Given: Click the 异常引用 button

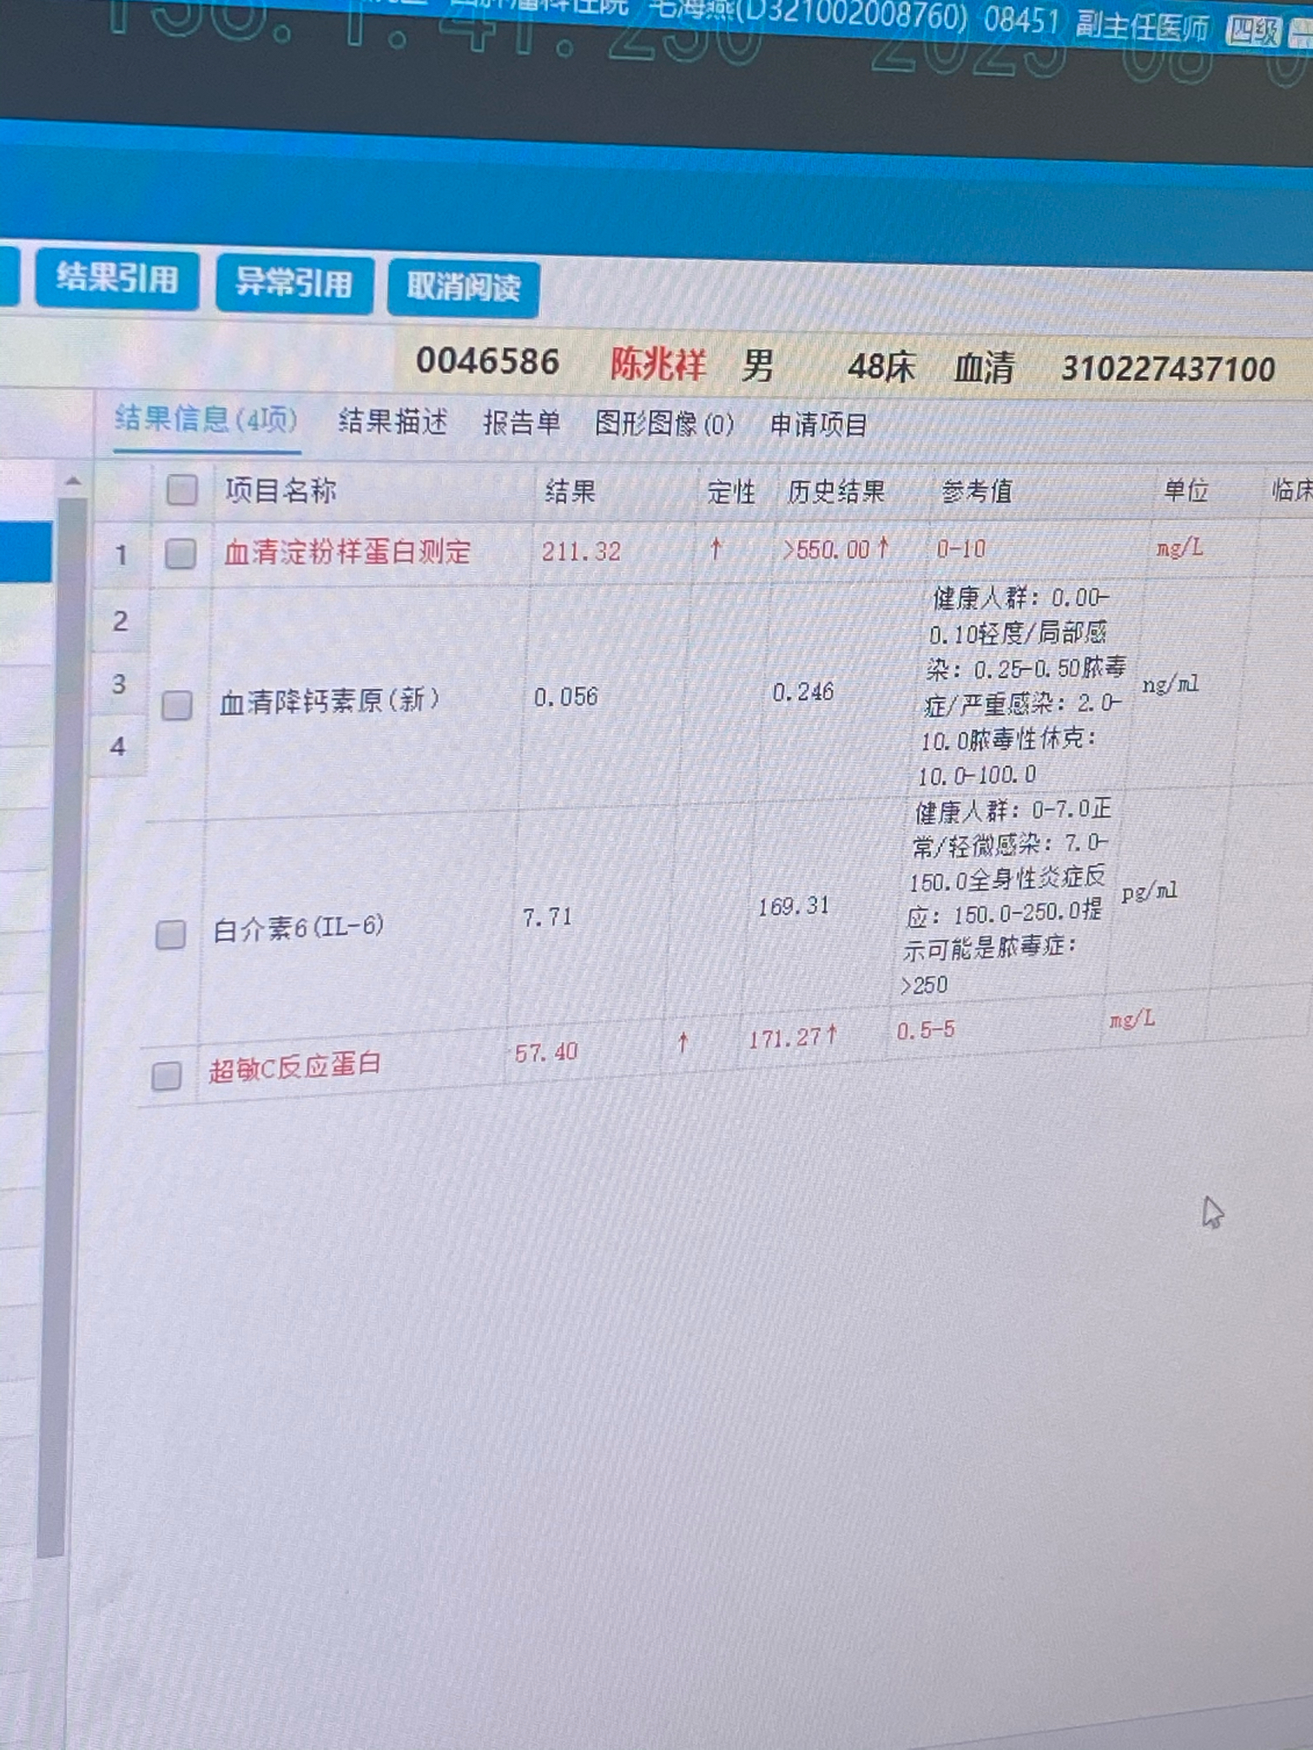Looking at the screenshot, I should (294, 284).
